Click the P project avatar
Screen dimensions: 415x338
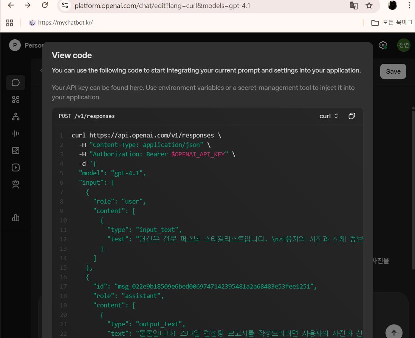15,45
